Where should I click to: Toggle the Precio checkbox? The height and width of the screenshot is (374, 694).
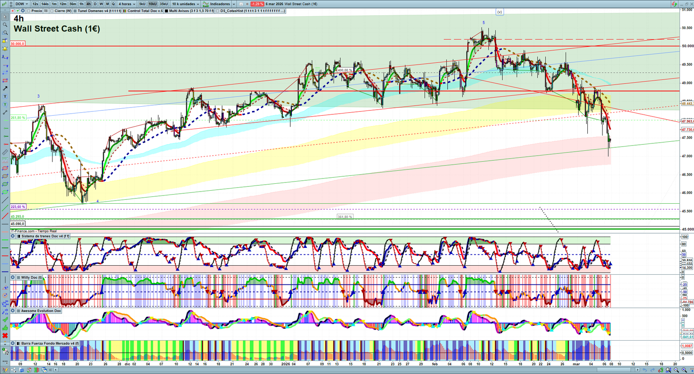29,11
